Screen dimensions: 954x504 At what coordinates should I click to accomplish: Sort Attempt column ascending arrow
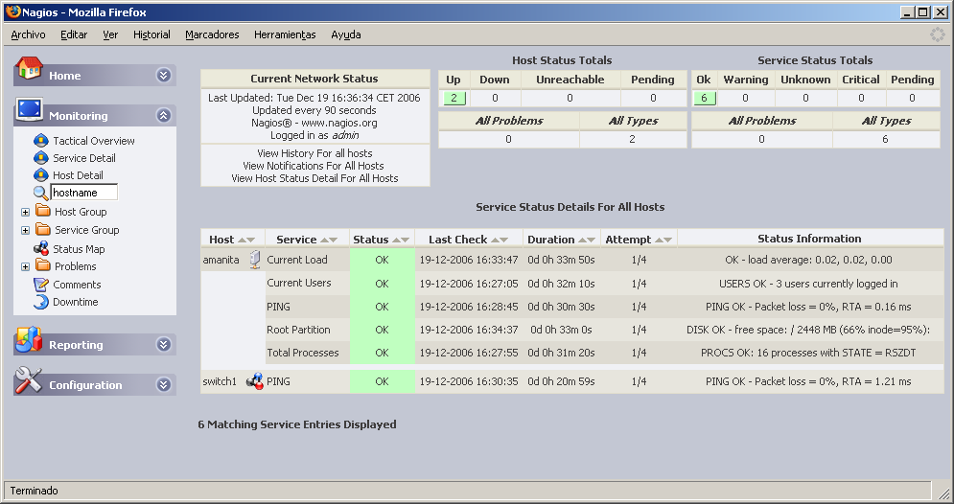(659, 241)
